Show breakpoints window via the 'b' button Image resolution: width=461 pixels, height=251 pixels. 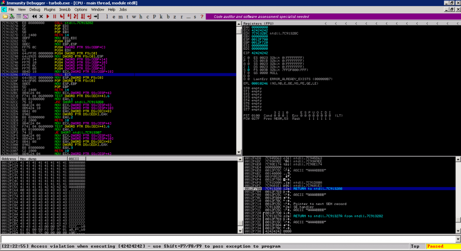pos(168,17)
